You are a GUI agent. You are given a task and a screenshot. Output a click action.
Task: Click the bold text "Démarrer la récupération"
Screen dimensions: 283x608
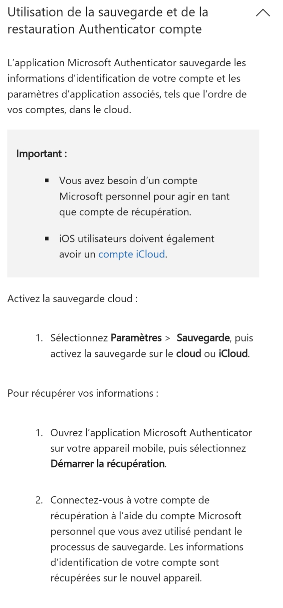click(x=108, y=464)
